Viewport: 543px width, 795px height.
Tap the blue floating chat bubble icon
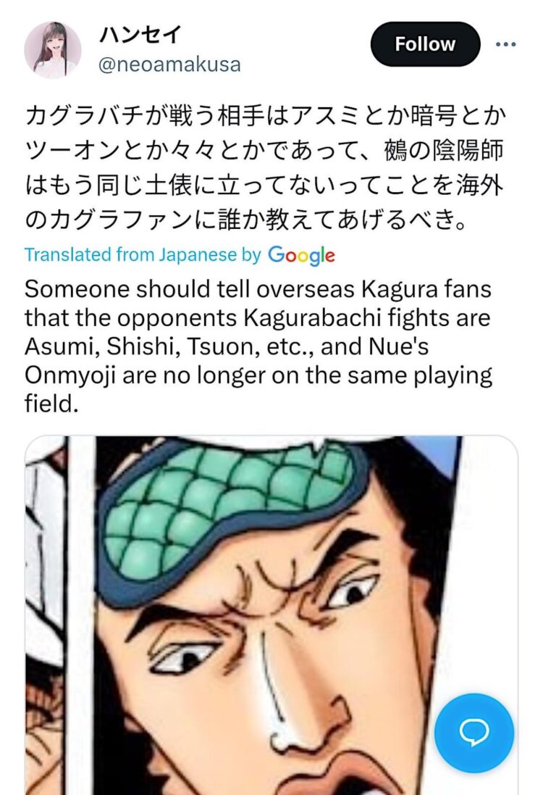(x=474, y=733)
